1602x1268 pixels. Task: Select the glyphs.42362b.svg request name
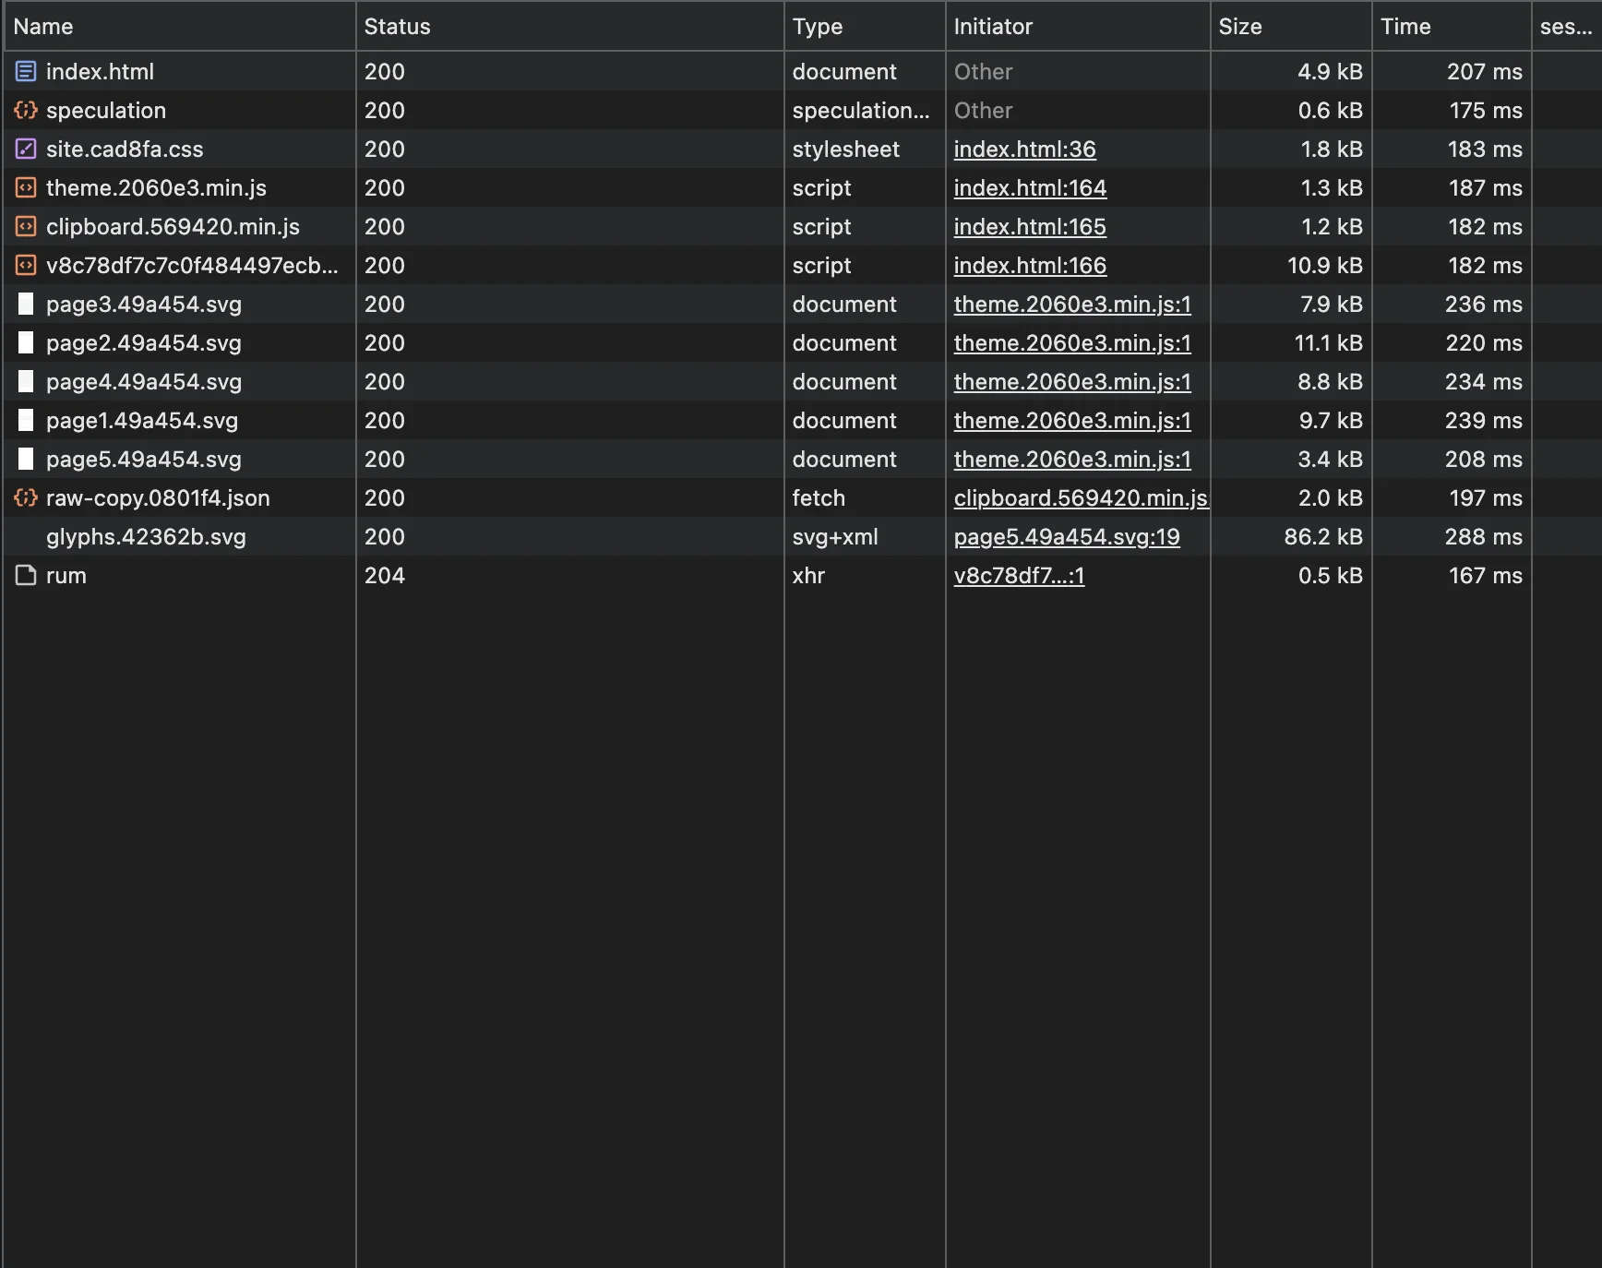click(x=146, y=536)
